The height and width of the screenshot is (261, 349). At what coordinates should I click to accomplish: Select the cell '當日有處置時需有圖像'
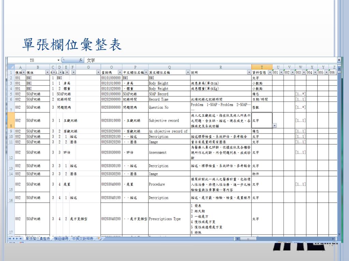click(x=221, y=142)
